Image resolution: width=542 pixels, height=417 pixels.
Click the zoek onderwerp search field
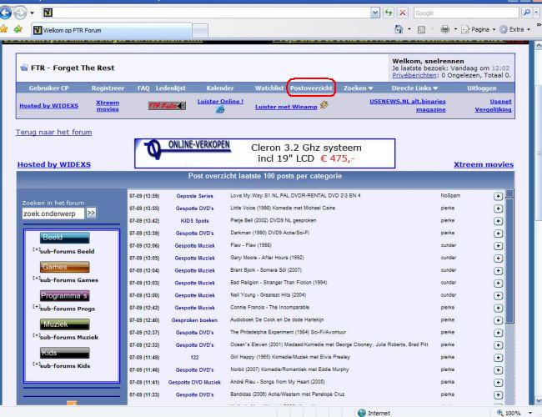click(53, 214)
